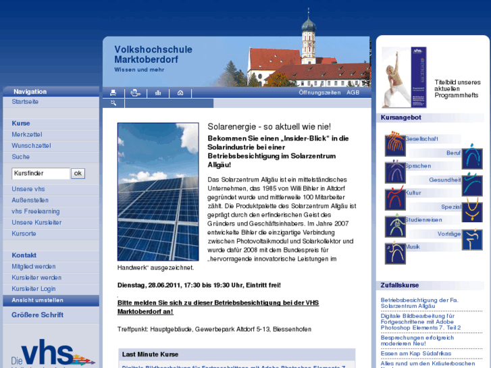Click the Kursfinder search input field
Screen dimensions: 491x368
[x=41, y=174]
